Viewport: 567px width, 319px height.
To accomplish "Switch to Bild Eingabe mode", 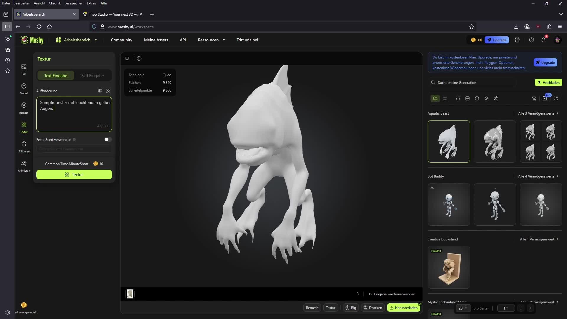I will 92,76.
